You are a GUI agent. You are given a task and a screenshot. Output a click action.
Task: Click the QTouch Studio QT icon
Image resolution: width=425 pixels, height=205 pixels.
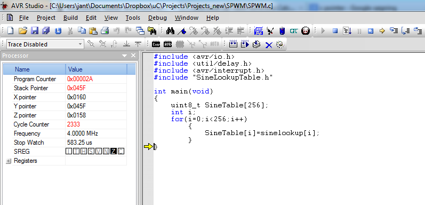(293, 31)
